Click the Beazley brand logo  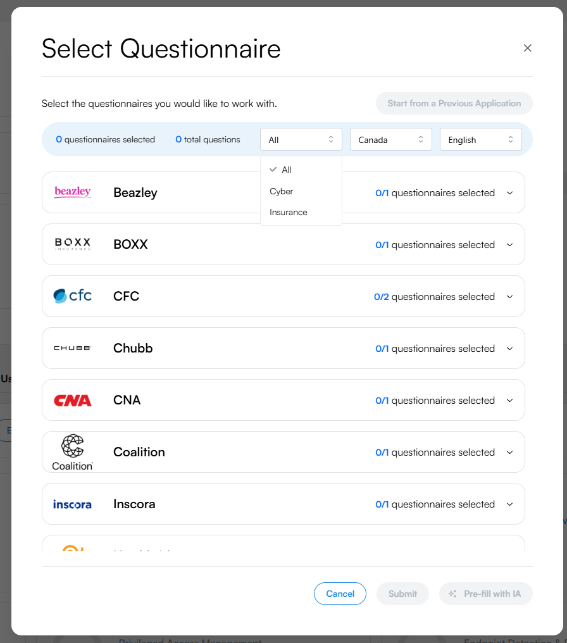point(72,192)
